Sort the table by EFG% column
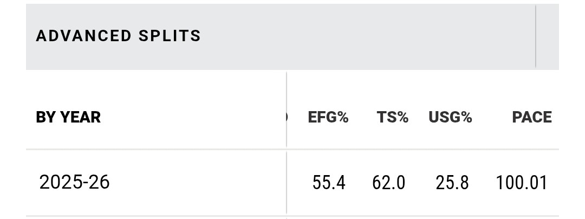The image size is (585, 219). [x=328, y=117]
